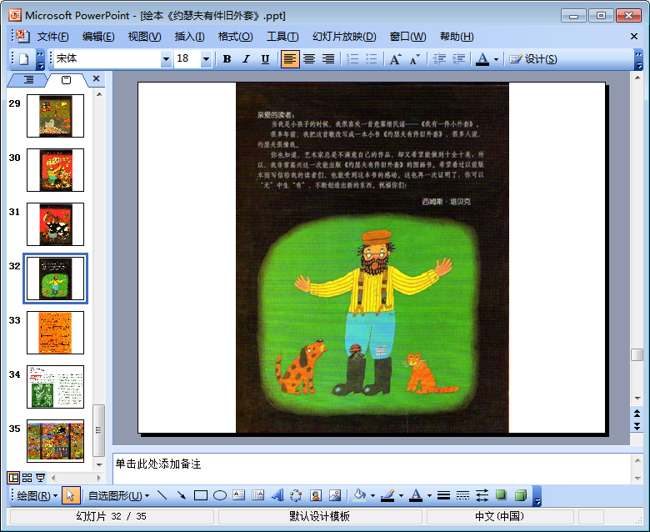The width and height of the screenshot is (650, 532).
Task: Start slide show from current slide icon
Action: click(40, 478)
